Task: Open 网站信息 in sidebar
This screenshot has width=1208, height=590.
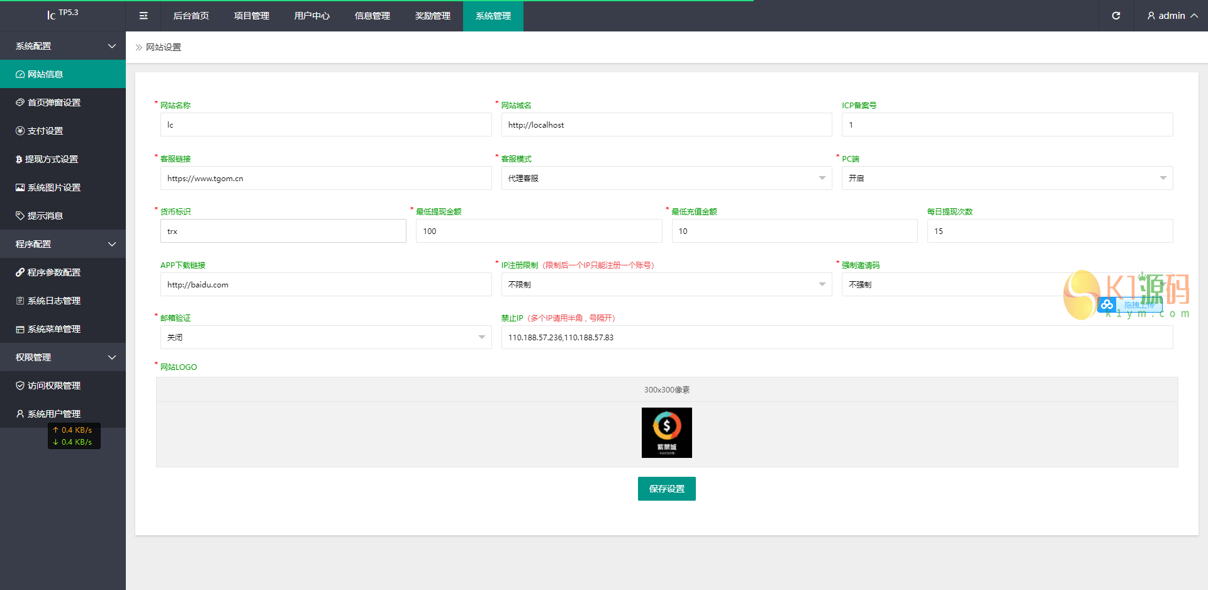Action: (63, 74)
